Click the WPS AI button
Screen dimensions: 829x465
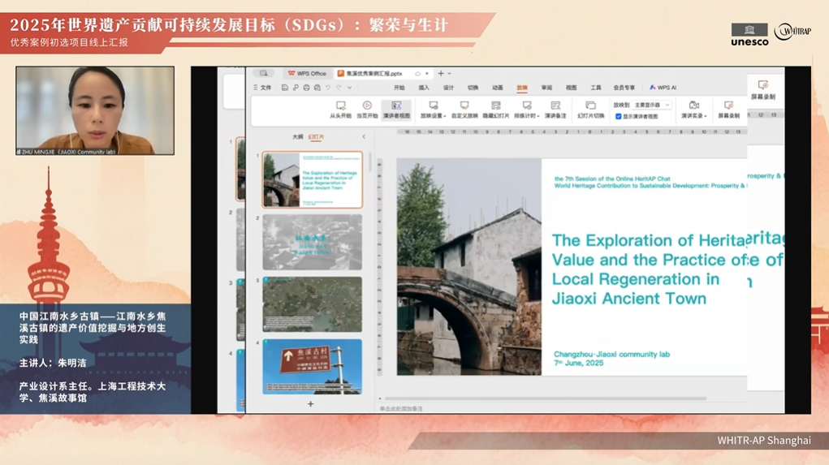tap(663, 88)
